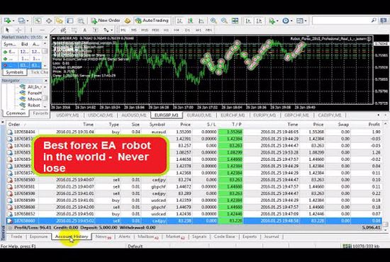The height and width of the screenshot is (262, 390).
Task: Open the Profiles icon in toolbar
Action: (21, 21)
